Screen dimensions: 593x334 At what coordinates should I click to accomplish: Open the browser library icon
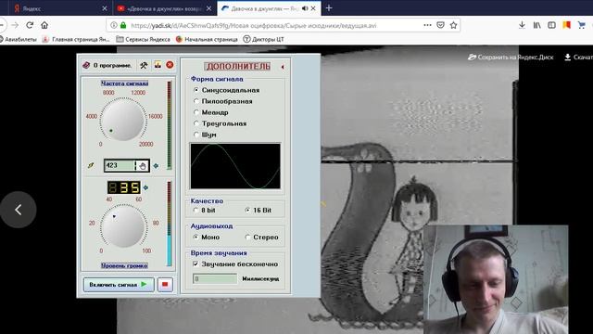(x=537, y=25)
